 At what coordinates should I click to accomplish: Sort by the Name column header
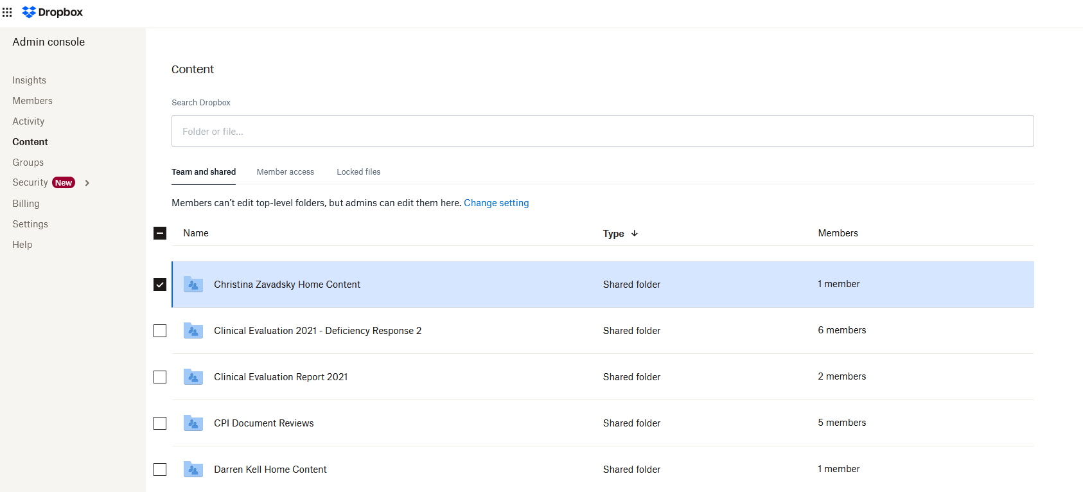pos(196,233)
